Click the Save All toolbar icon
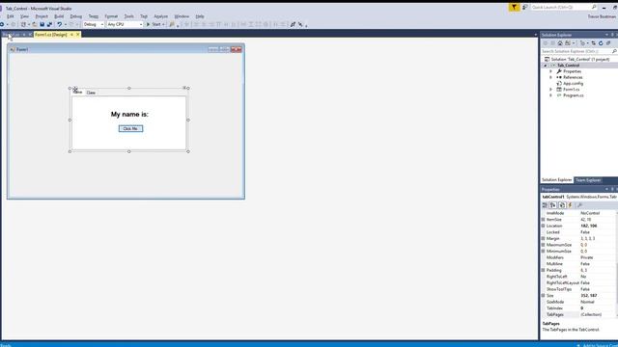Screen dimensions: 618x347 pos(49,24)
